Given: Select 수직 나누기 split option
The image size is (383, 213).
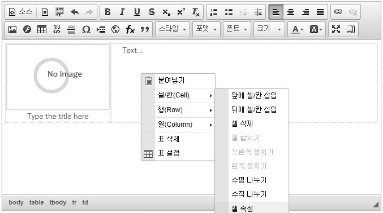Looking at the screenshot, I should click(252, 194).
